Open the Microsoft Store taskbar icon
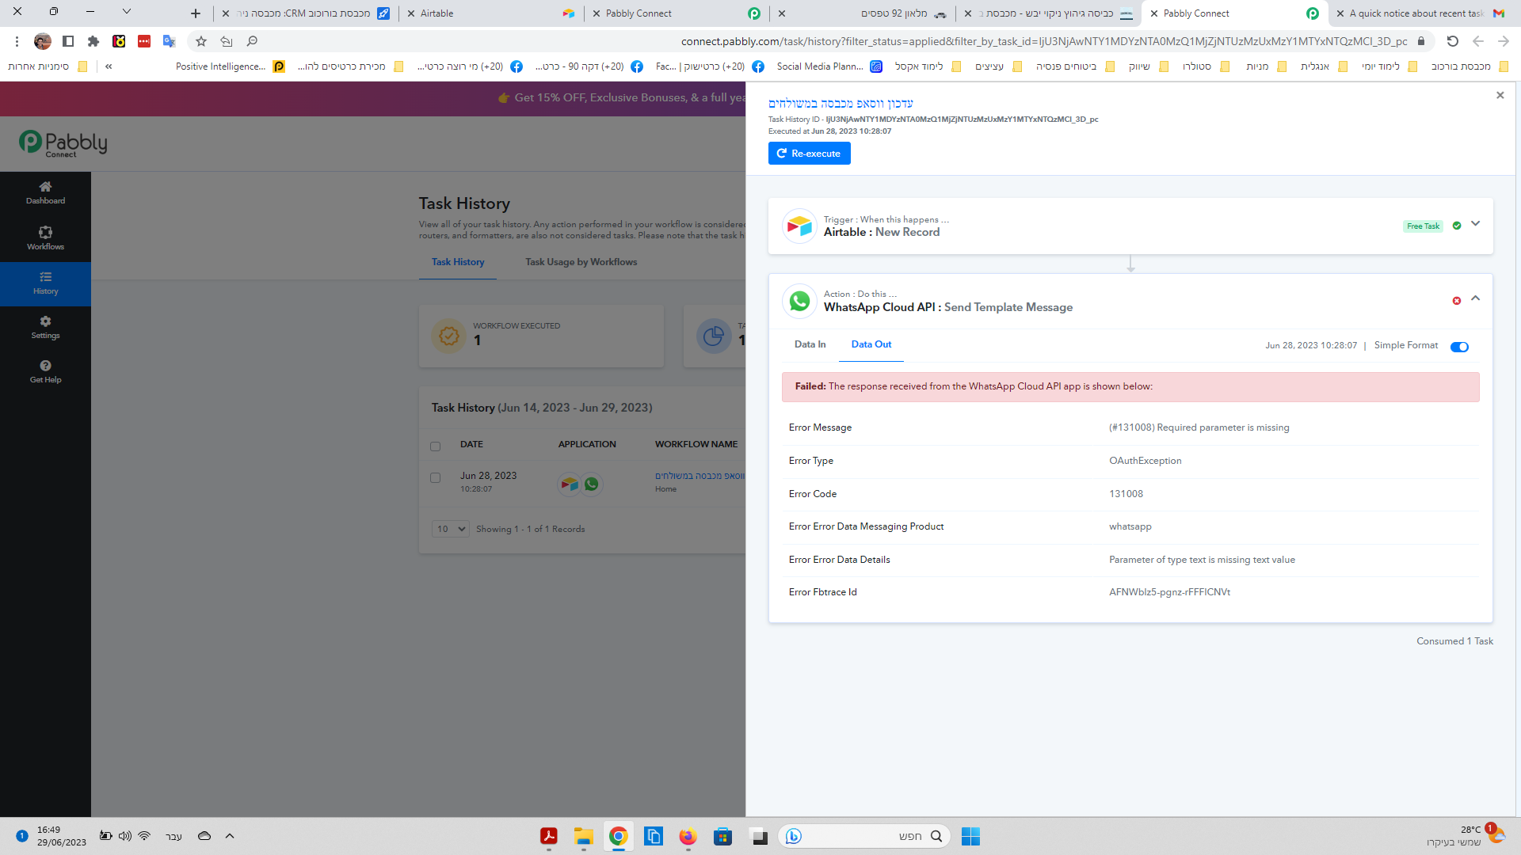This screenshot has height=855, width=1521. coord(722,836)
